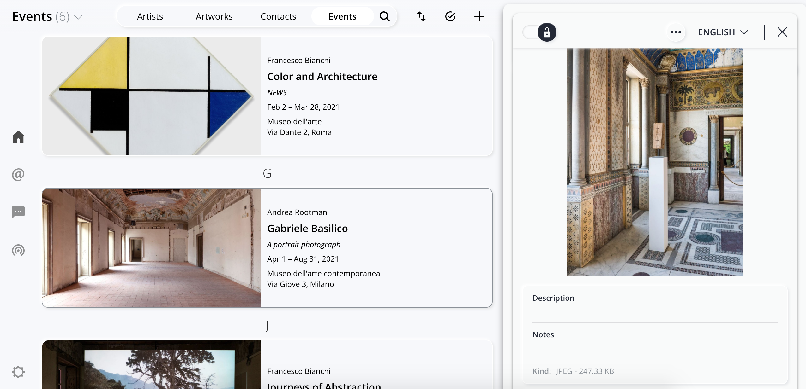
Task: Click the circled checkmark select icon
Action: click(450, 16)
